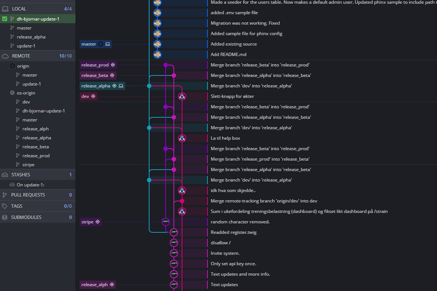Select origin remote branch update-1
This screenshot has height=291, width=437.
38,84
